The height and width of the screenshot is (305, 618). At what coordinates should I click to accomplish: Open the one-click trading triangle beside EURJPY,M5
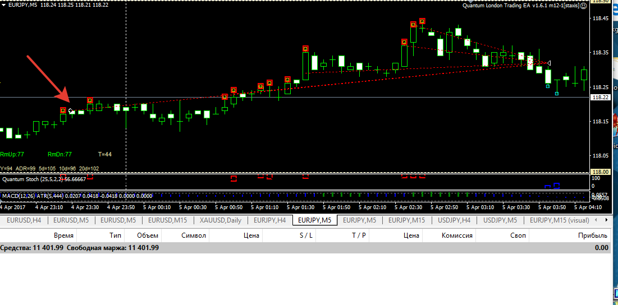[3, 5]
